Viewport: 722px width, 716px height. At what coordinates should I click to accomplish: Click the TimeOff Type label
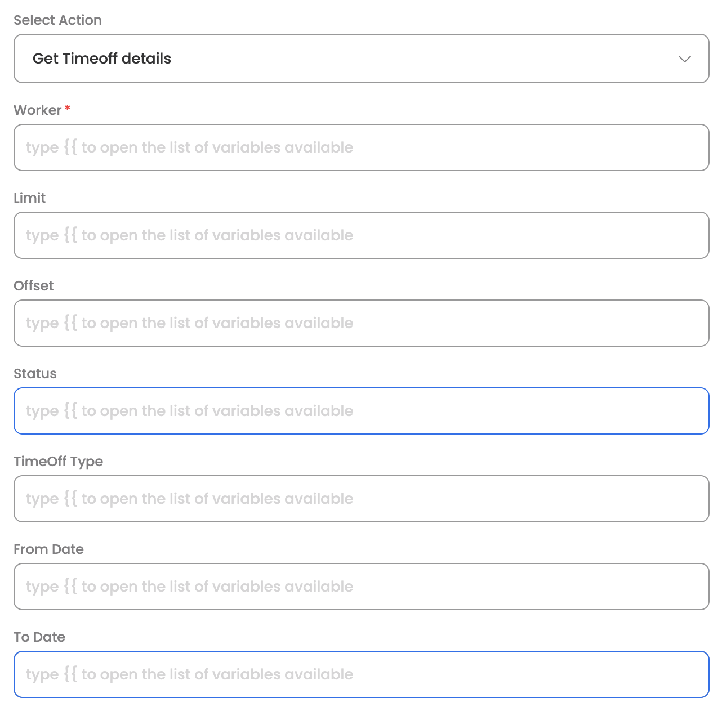coord(58,462)
